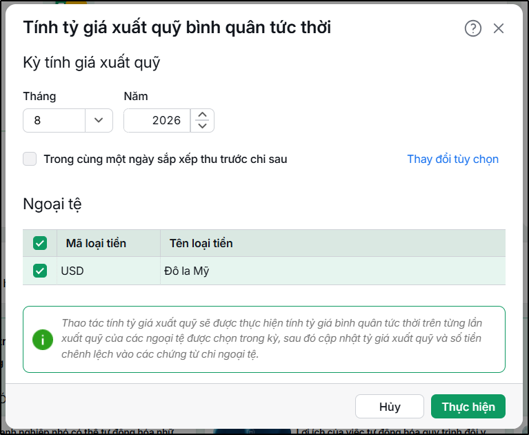Expand the Tháng month dropdown arrow
529x435 pixels.
(x=99, y=120)
